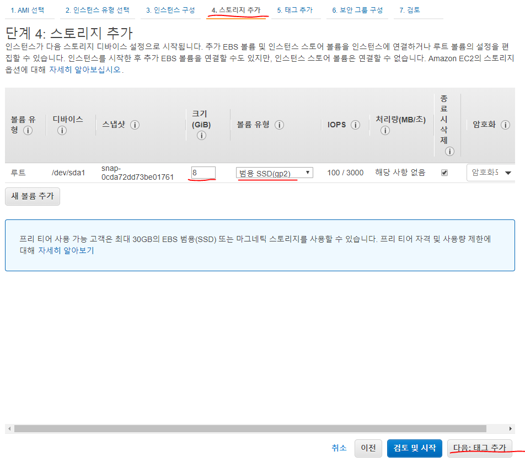525x462 pixels.
Task: Click the 100 / 3000 IOPS value
Action: coord(345,173)
